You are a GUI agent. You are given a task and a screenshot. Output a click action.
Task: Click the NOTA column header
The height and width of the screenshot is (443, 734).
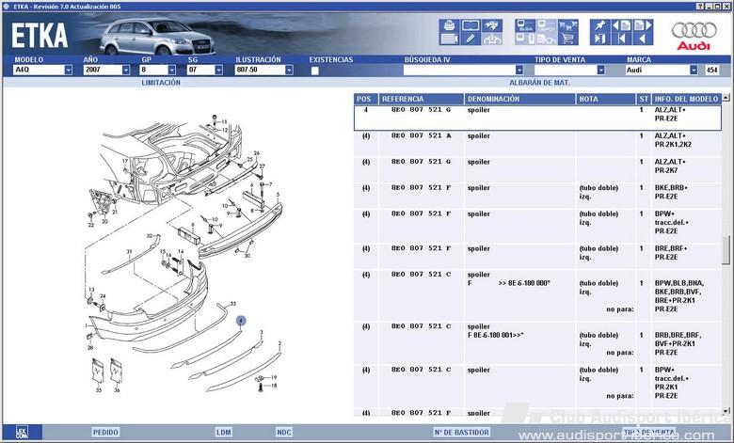pos(606,99)
